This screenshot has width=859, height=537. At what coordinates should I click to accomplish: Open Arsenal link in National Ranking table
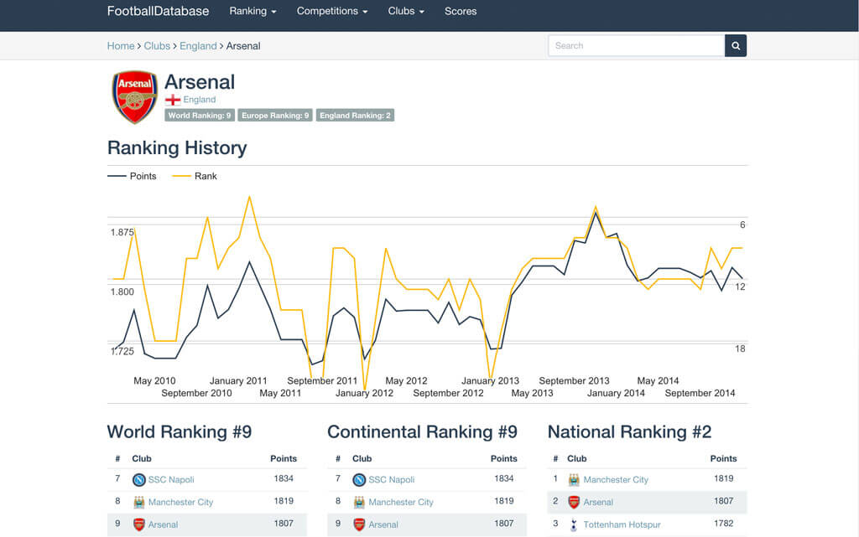pyautogui.click(x=598, y=502)
